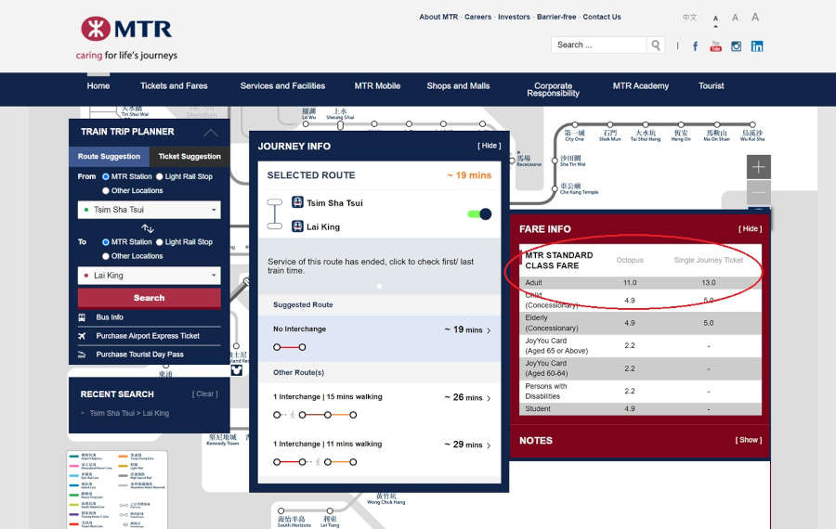Select From Light Rail Stop radio

point(160,176)
